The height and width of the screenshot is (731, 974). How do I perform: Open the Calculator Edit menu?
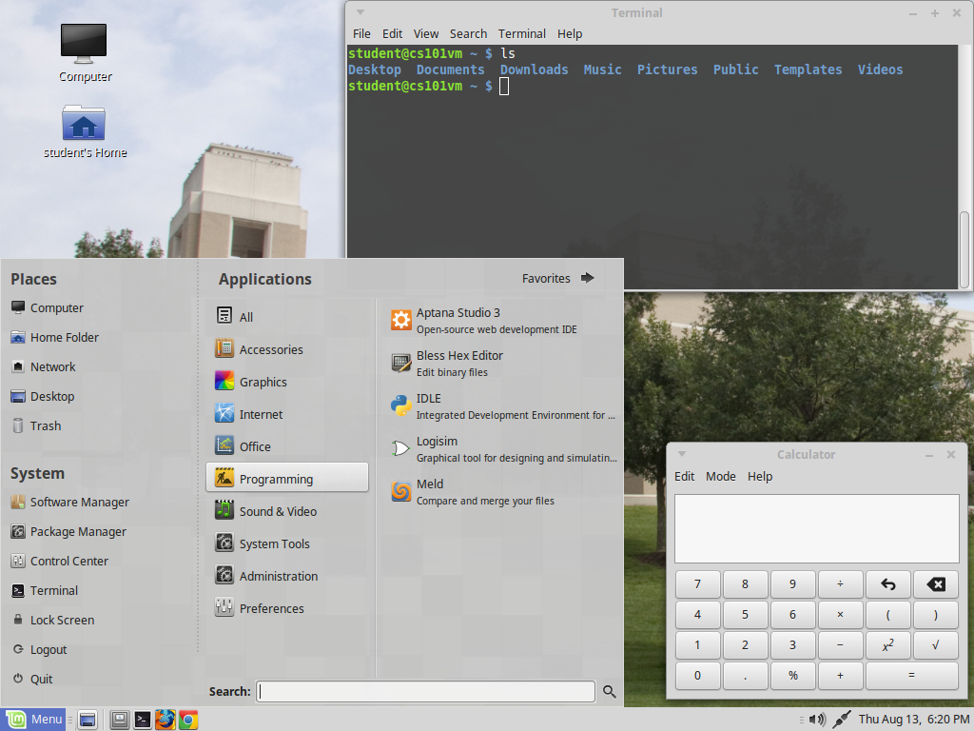click(684, 476)
